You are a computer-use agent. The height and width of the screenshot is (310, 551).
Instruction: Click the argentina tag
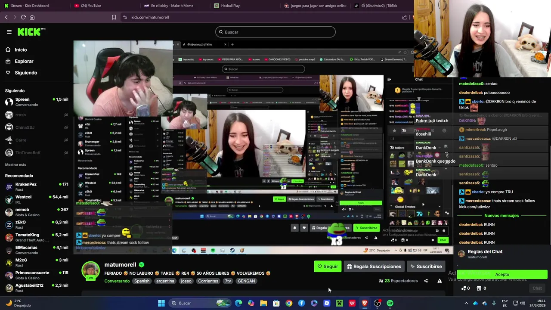[x=165, y=281]
